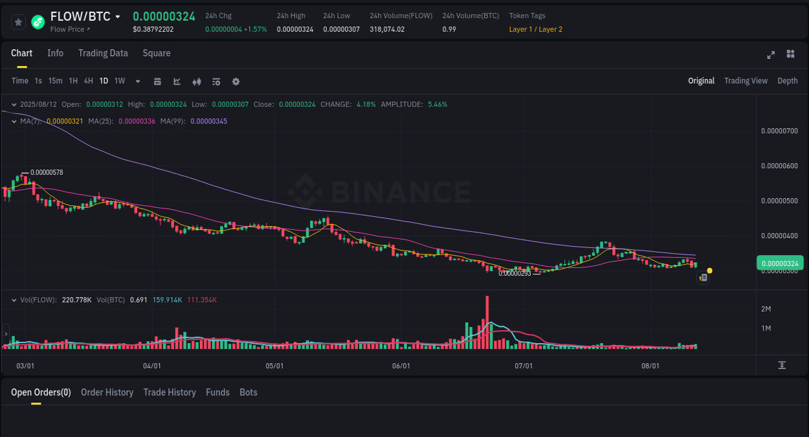This screenshot has height=437, width=809.
Task: Click the 24h Low value 0.00000307
Action: 342,29
